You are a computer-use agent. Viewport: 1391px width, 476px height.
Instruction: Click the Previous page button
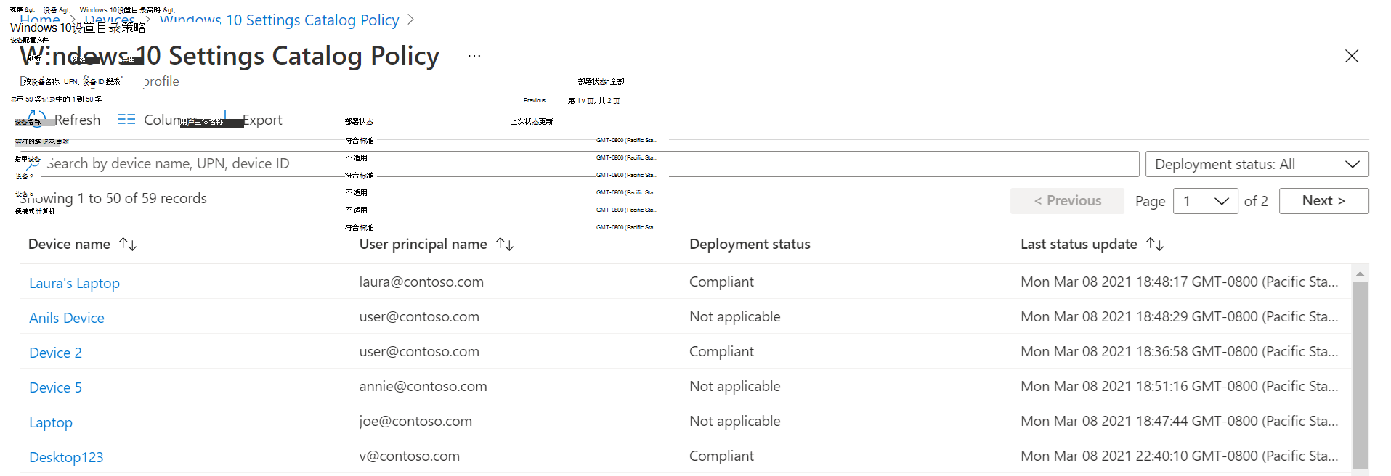coord(1067,201)
